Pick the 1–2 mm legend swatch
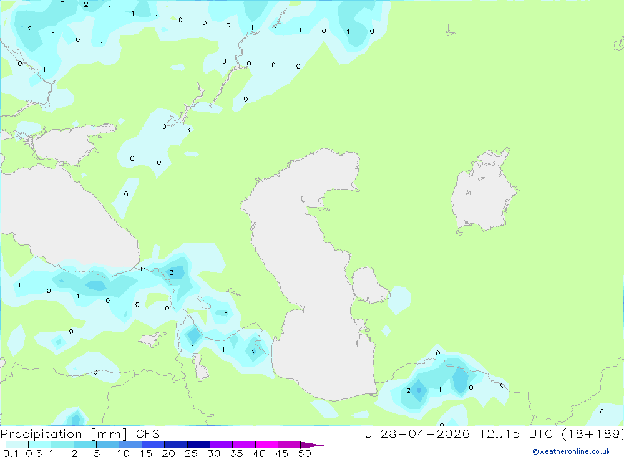 62,445
